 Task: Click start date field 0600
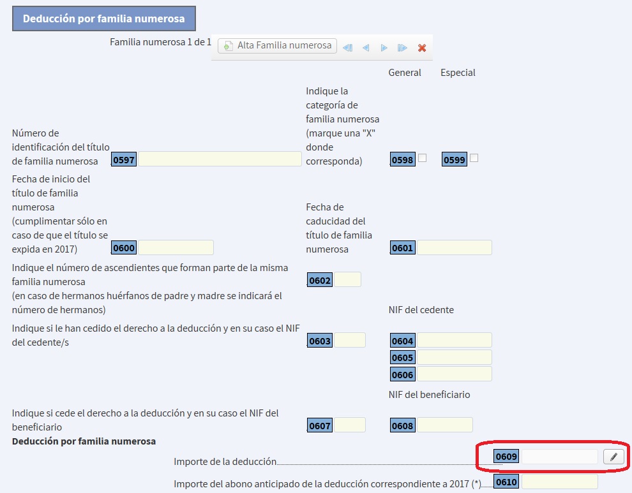click(x=176, y=247)
